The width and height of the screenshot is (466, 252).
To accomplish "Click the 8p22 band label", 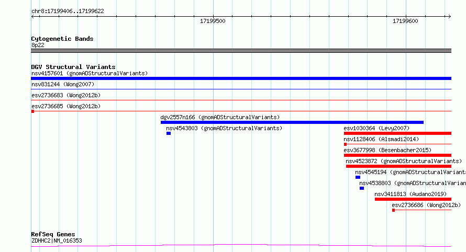I will [38, 45].
